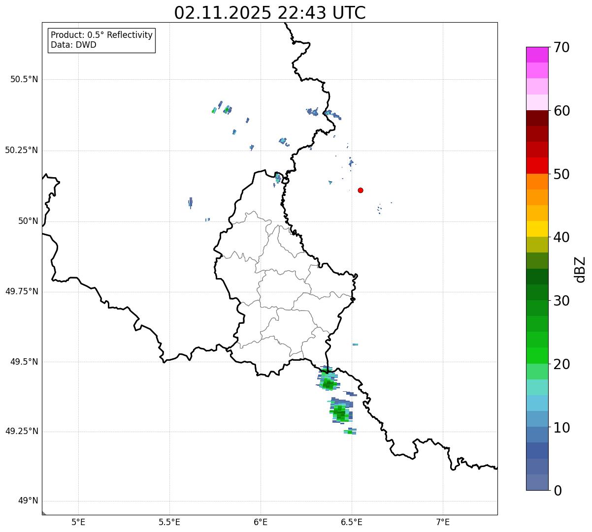
Task: Click the 'Product: 0.5° Reflectivity' legend text
Action: pyautogui.click(x=101, y=35)
